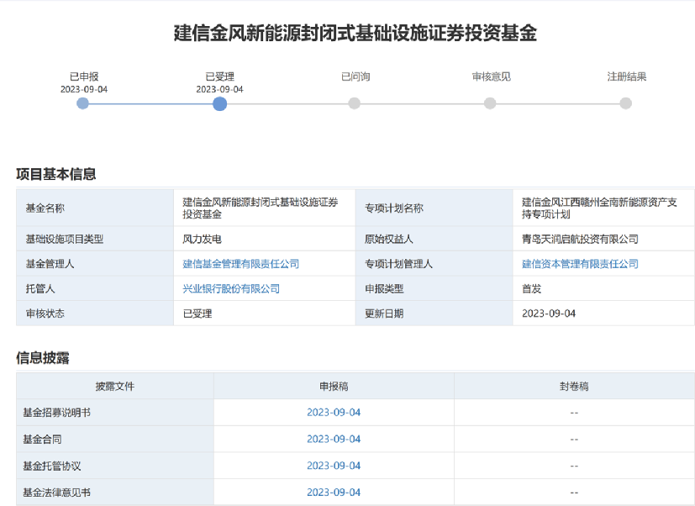
Task: Click the 基金管理人 label cell
Action: coord(95,264)
